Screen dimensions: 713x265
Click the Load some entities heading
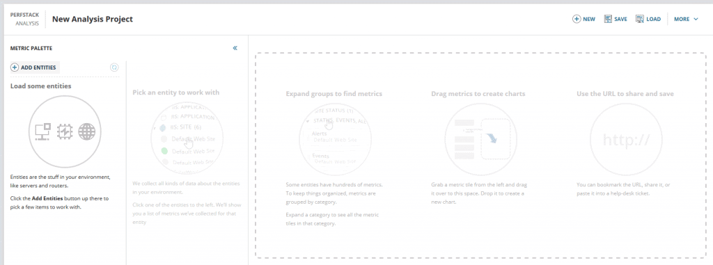(41, 86)
